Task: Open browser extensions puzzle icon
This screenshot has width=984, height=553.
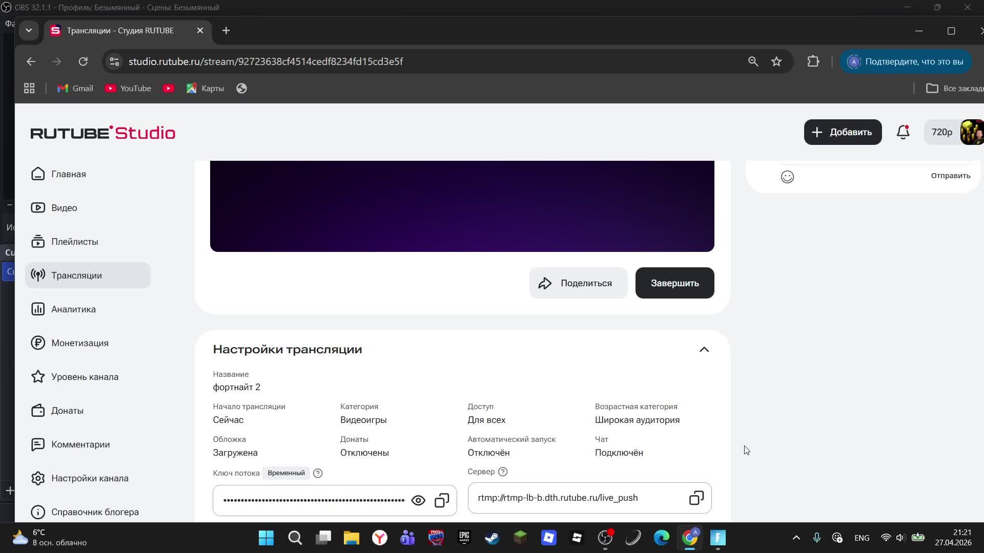Action: point(813,61)
